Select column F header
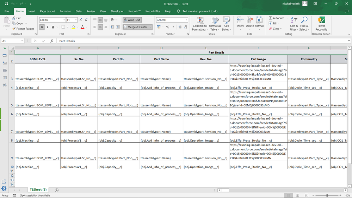 tap(258, 48)
